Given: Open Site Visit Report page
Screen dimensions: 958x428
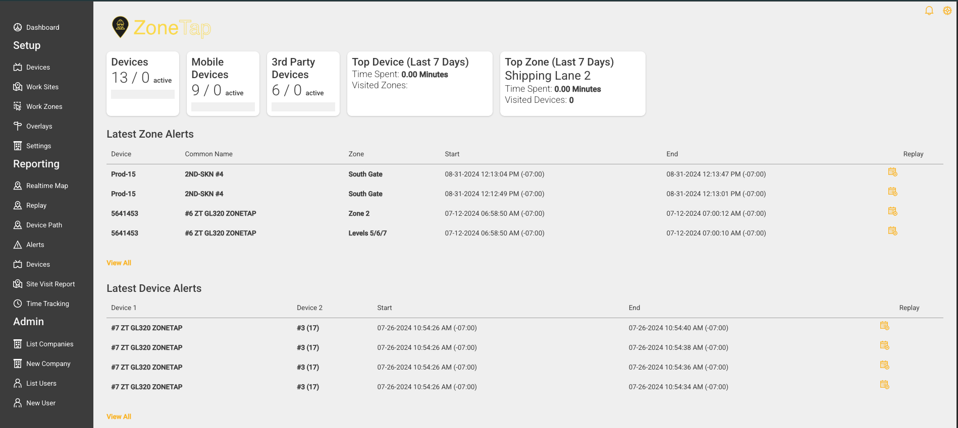Looking at the screenshot, I should (x=50, y=284).
